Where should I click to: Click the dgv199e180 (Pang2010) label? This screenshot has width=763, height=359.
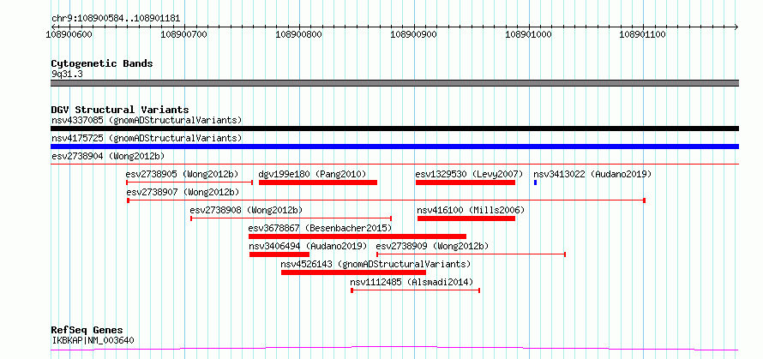coord(312,174)
